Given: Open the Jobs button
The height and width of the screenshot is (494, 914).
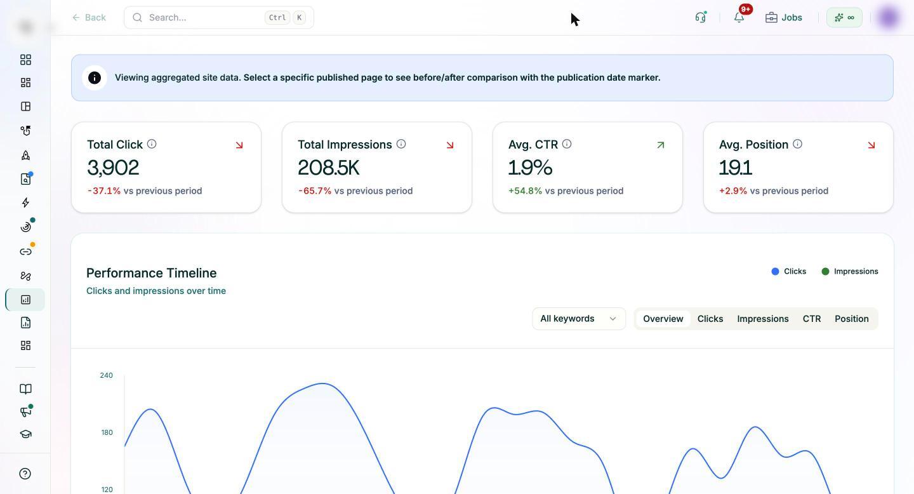Looking at the screenshot, I should point(784,17).
